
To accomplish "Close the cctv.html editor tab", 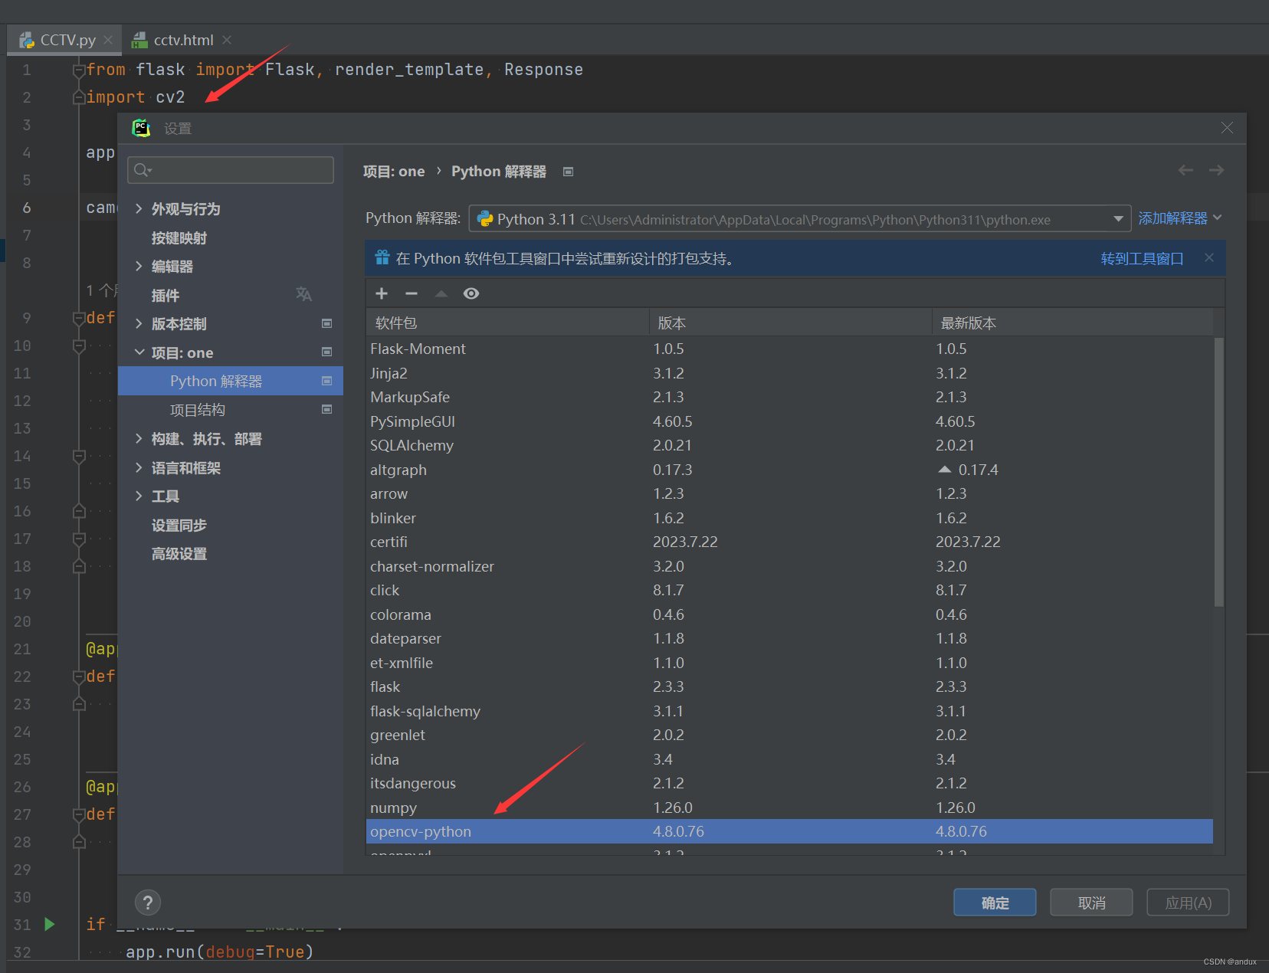I will [227, 40].
